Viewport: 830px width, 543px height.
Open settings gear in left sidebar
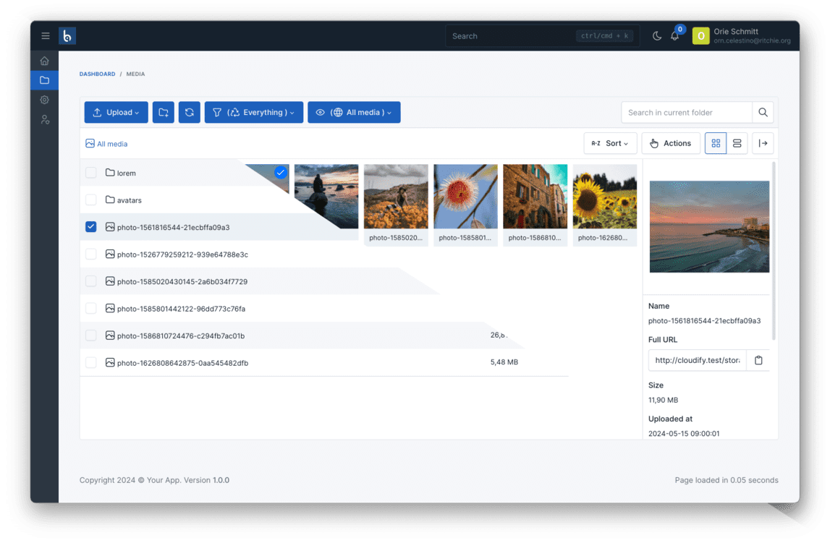[x=45, y=100]
